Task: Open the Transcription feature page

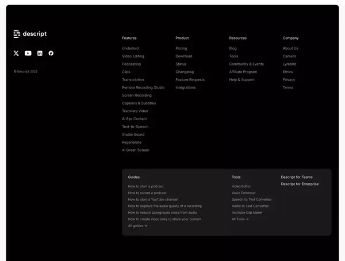Action: click(133, 80)
